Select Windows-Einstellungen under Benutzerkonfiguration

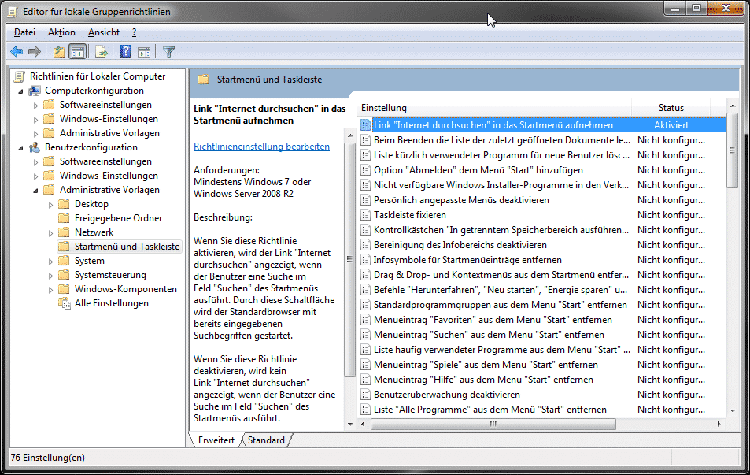(x=109, y=175)
